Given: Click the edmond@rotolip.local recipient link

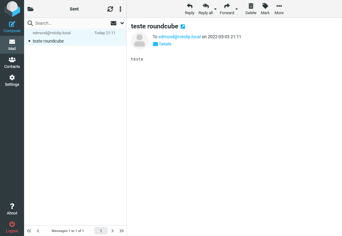Looking at the screenshot, I should point(179,37).
